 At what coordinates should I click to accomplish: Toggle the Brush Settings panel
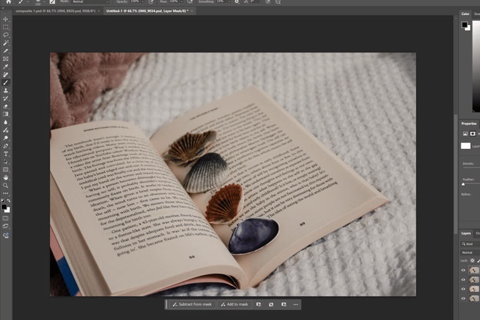tap(52, 2)
